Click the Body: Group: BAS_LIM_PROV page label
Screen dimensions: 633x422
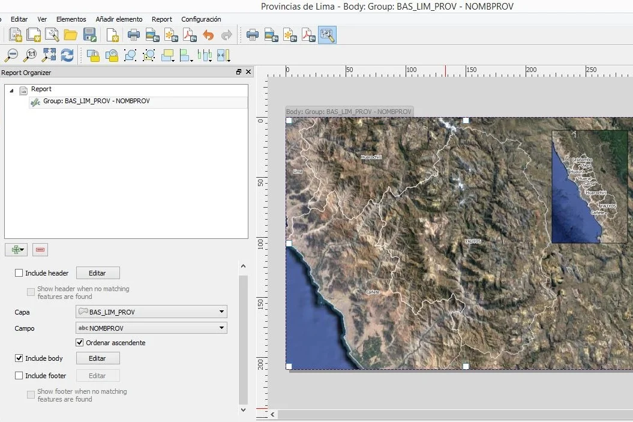point(349,112)
